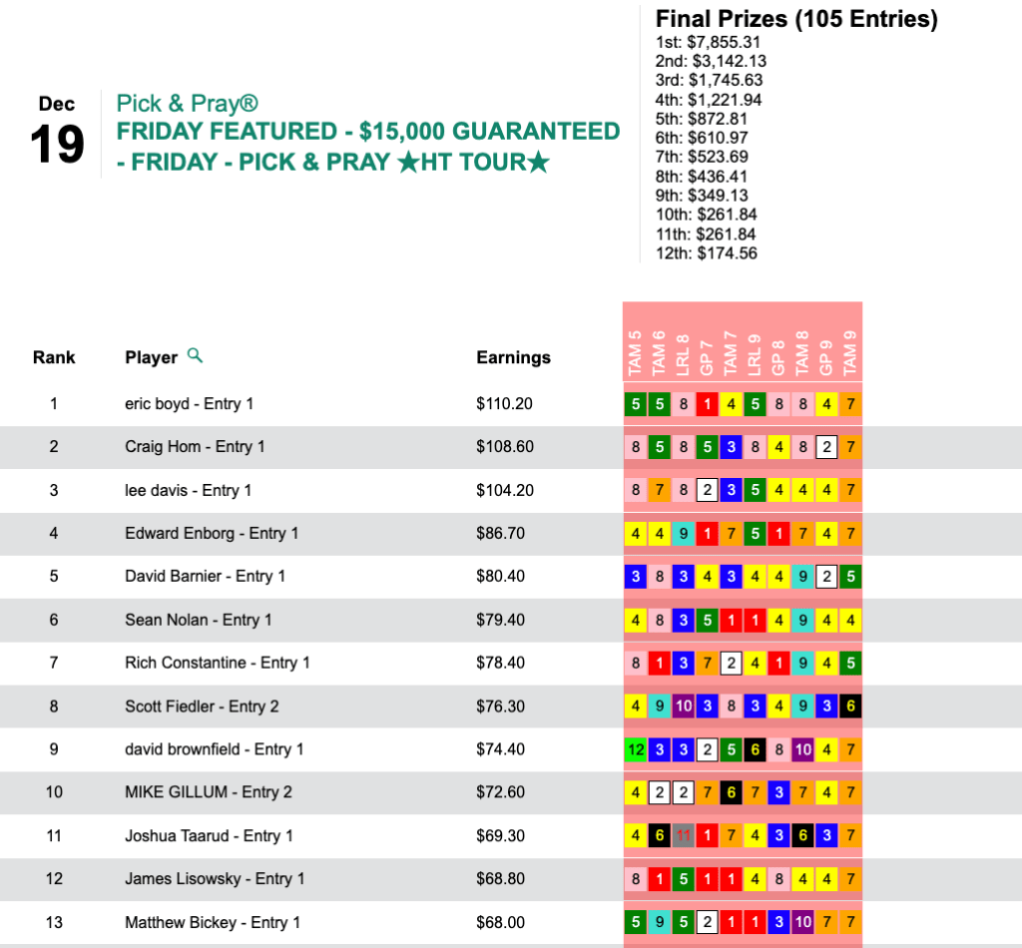Click the TAM 5 race column header
Screen dimensions: 1022x948
point(636,352)
